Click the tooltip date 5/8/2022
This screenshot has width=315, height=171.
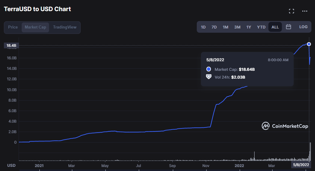tap(215, 60)
